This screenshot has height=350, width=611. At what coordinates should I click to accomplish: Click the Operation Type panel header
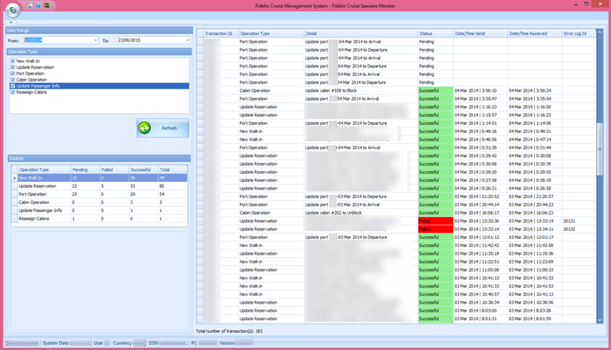[x=99, y=52]
